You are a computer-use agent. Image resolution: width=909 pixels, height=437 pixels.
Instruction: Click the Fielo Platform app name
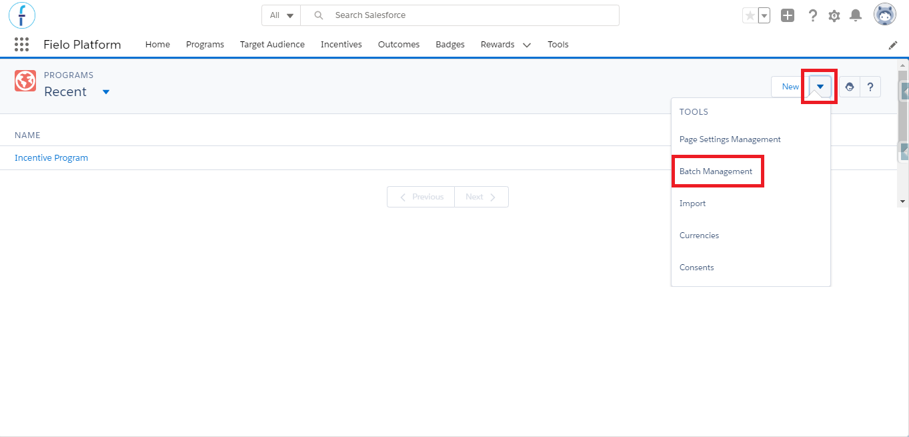[82, 45]
